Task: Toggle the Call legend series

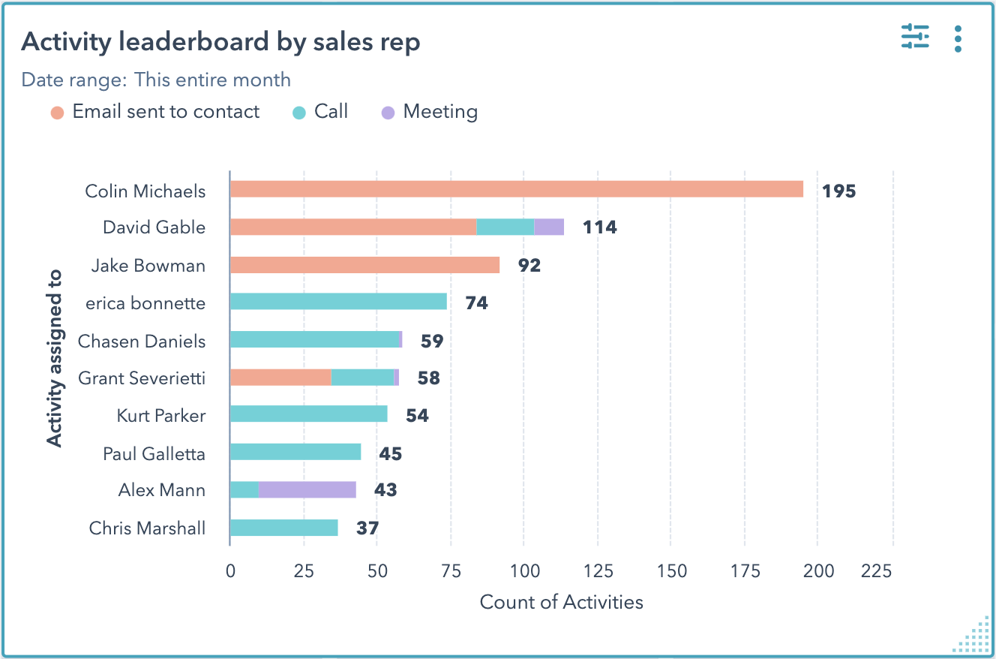Action: click(x=331, y=112)
